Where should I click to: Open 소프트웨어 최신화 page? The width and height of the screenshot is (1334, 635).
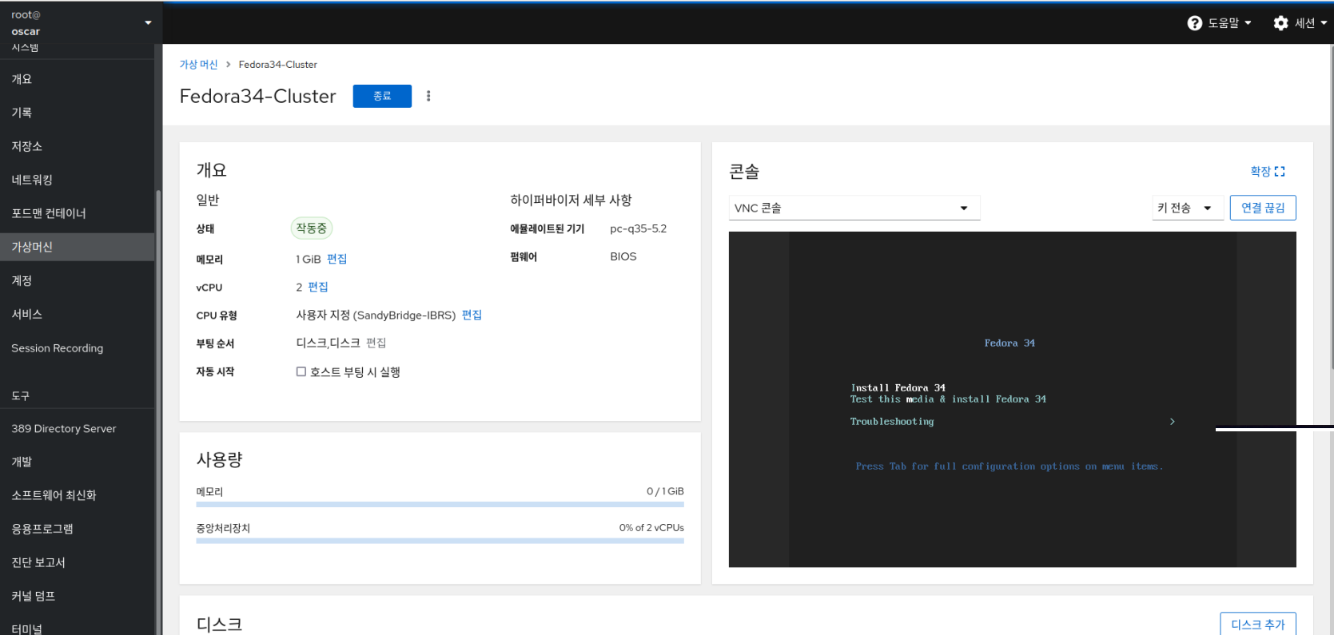[x=78, y=495]
